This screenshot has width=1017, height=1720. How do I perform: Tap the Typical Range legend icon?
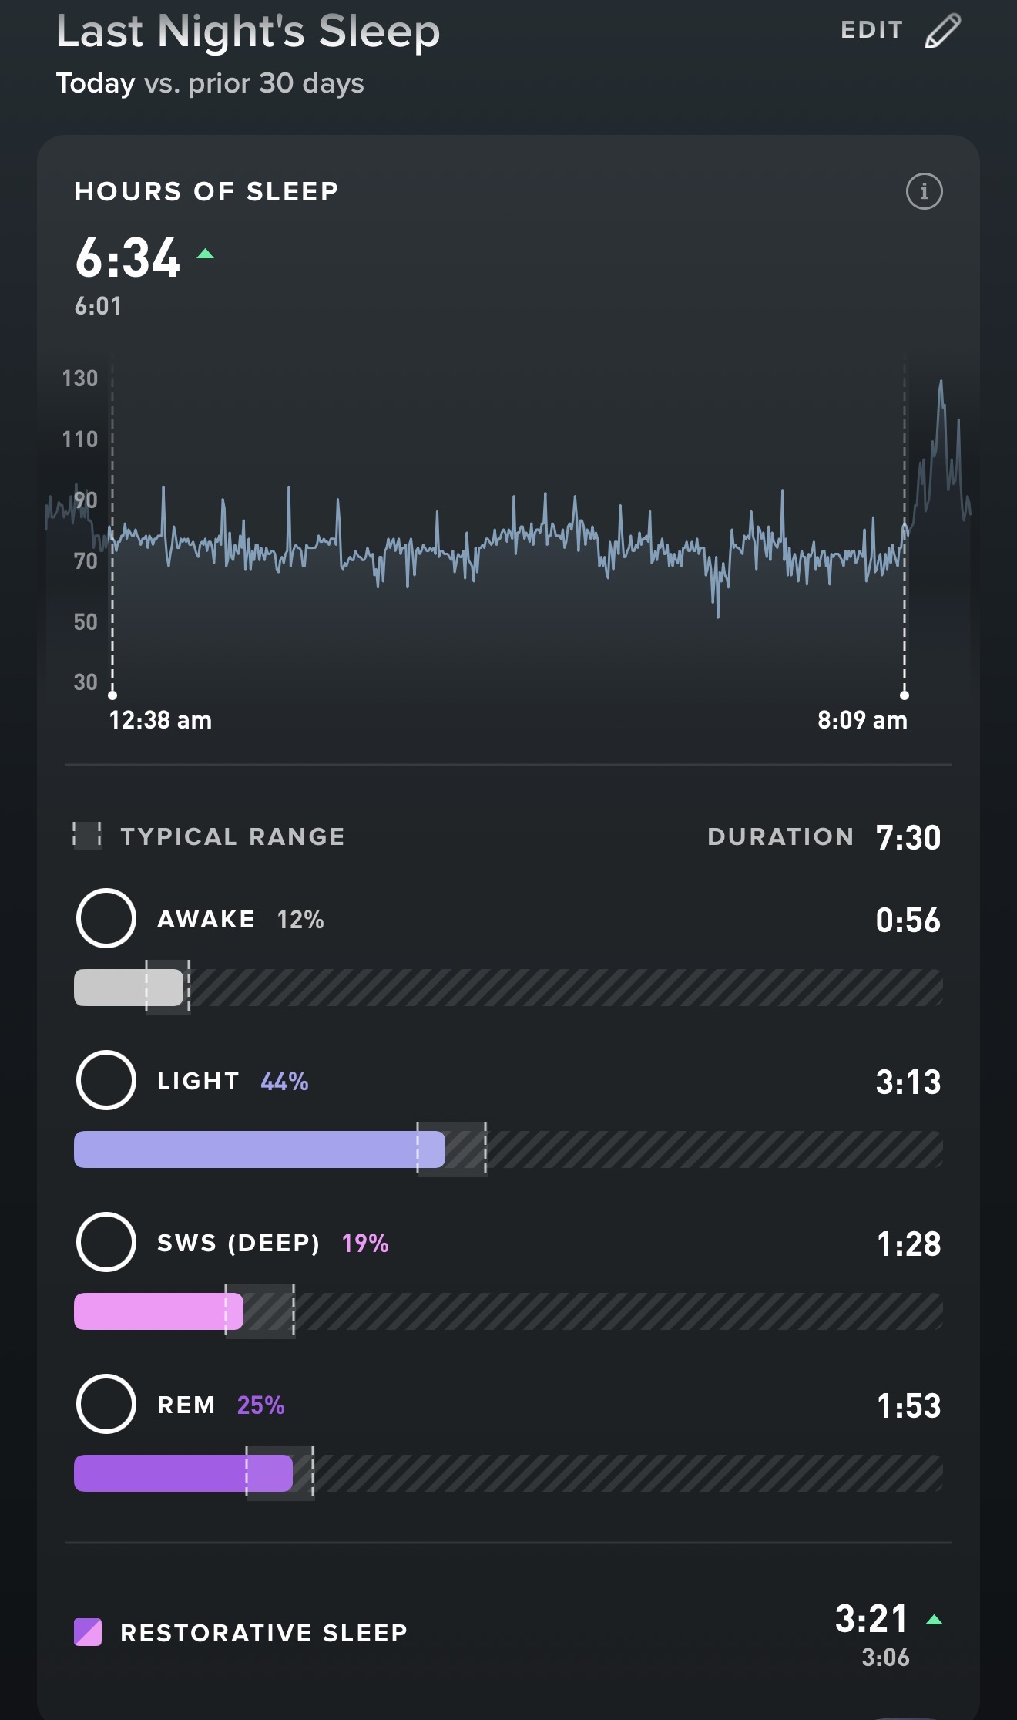87,836
